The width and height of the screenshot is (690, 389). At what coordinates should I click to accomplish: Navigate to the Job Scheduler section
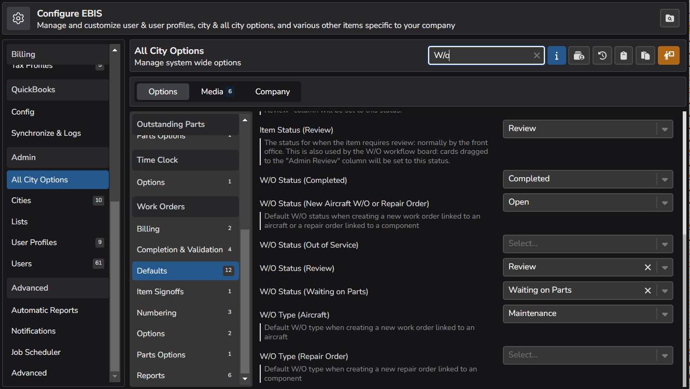click(x=36, y=352)
